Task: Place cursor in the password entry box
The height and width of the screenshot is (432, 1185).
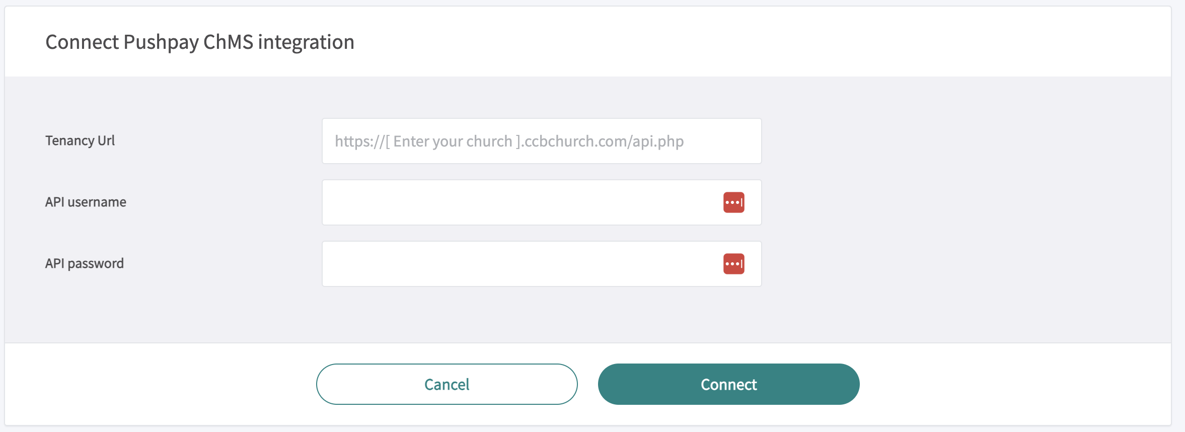Action: (x=519, y=264)
